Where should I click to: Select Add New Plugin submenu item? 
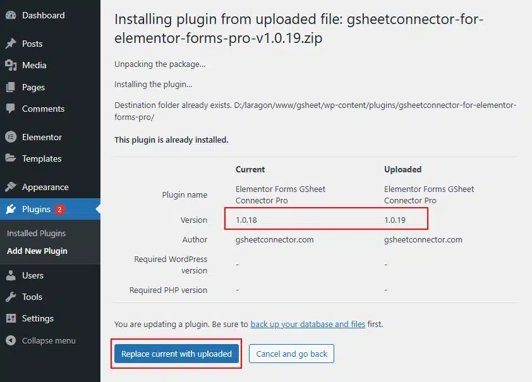point(37,251)
